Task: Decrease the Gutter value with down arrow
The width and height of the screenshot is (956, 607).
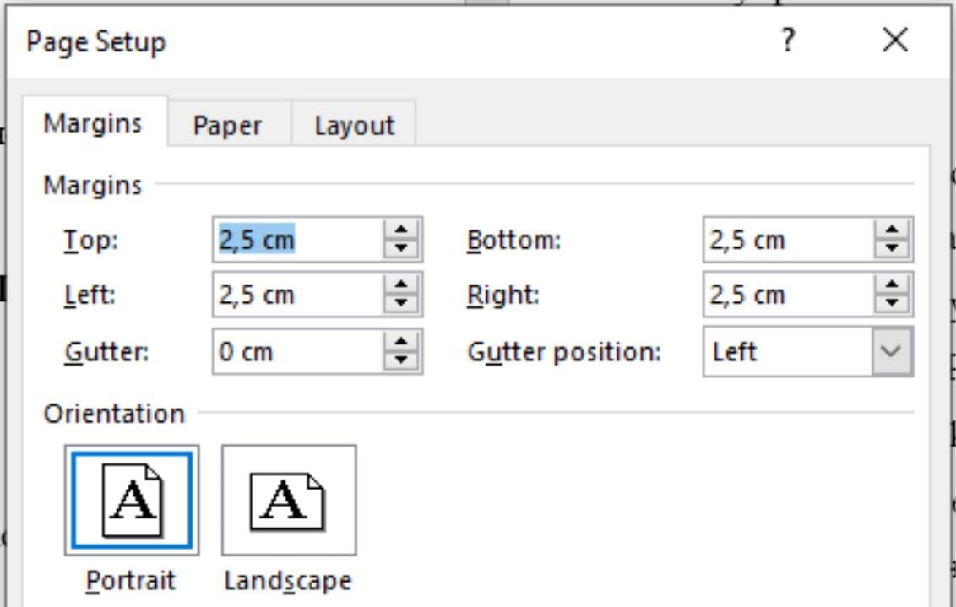Action: click(x=400, y=360)
